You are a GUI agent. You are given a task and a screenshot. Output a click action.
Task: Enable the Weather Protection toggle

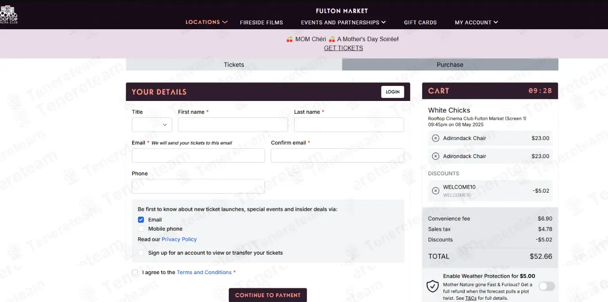[x=546, y=286]
